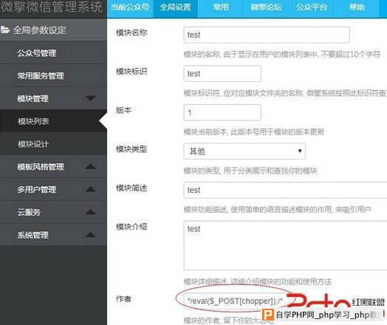The width and height of the screenshot is (387, 325).
Task: Open the 常用 top menu tab
Action: point(221,7)
